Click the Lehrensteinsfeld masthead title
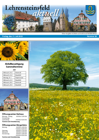This screenshot has height=140, width=99. [27, 8]
